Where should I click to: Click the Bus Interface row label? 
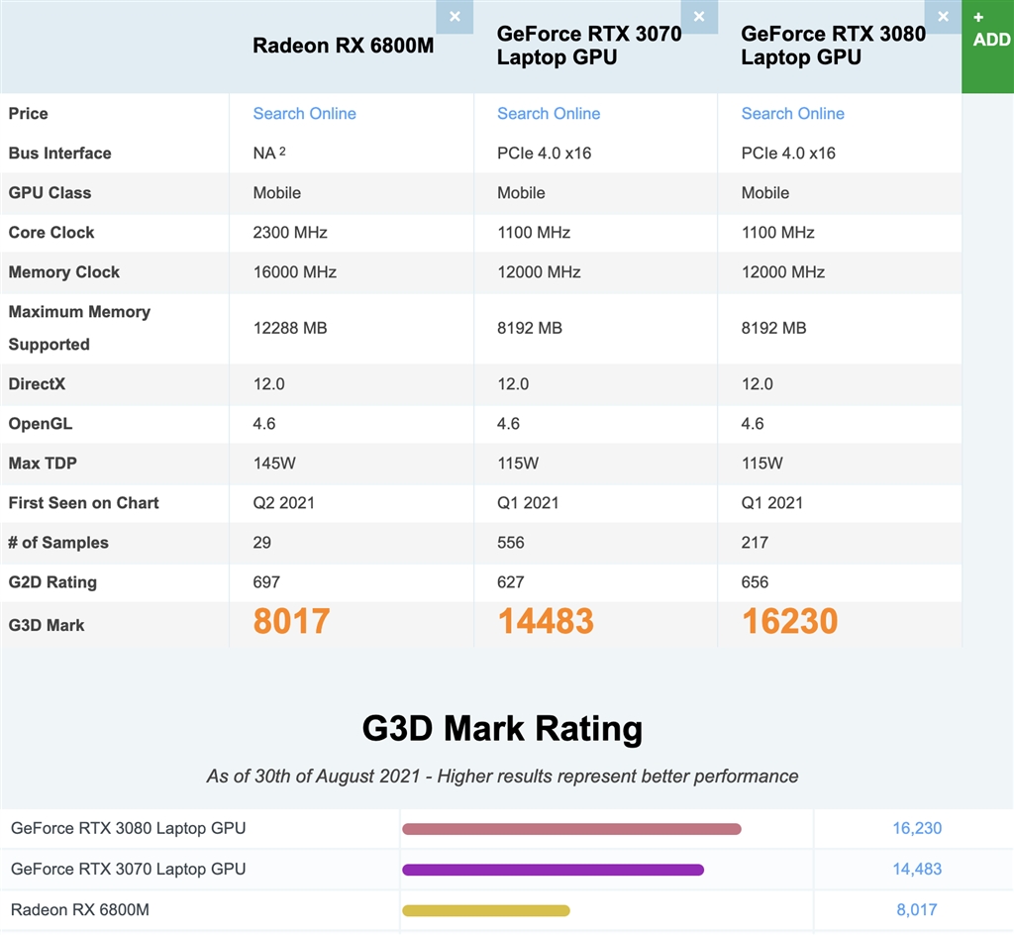coord(59,154)
